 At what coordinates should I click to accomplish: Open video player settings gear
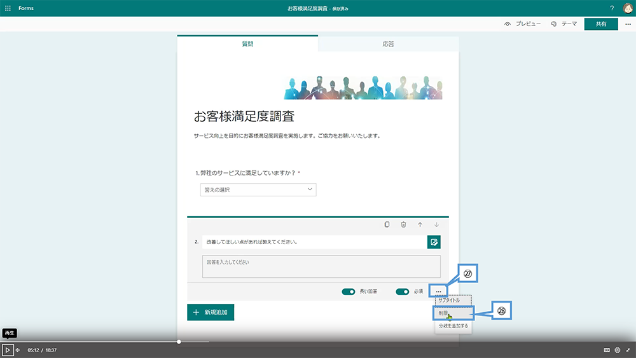[618, 350]
